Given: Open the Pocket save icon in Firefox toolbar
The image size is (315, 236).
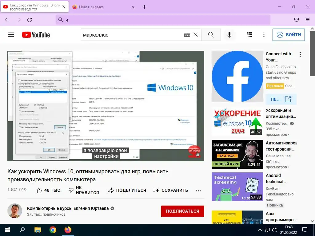Looking at the screenshot, I should 297,20.
